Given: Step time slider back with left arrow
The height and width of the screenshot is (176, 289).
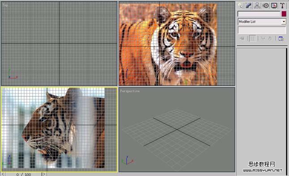Looking at the screenshot, I should [3, 174].
